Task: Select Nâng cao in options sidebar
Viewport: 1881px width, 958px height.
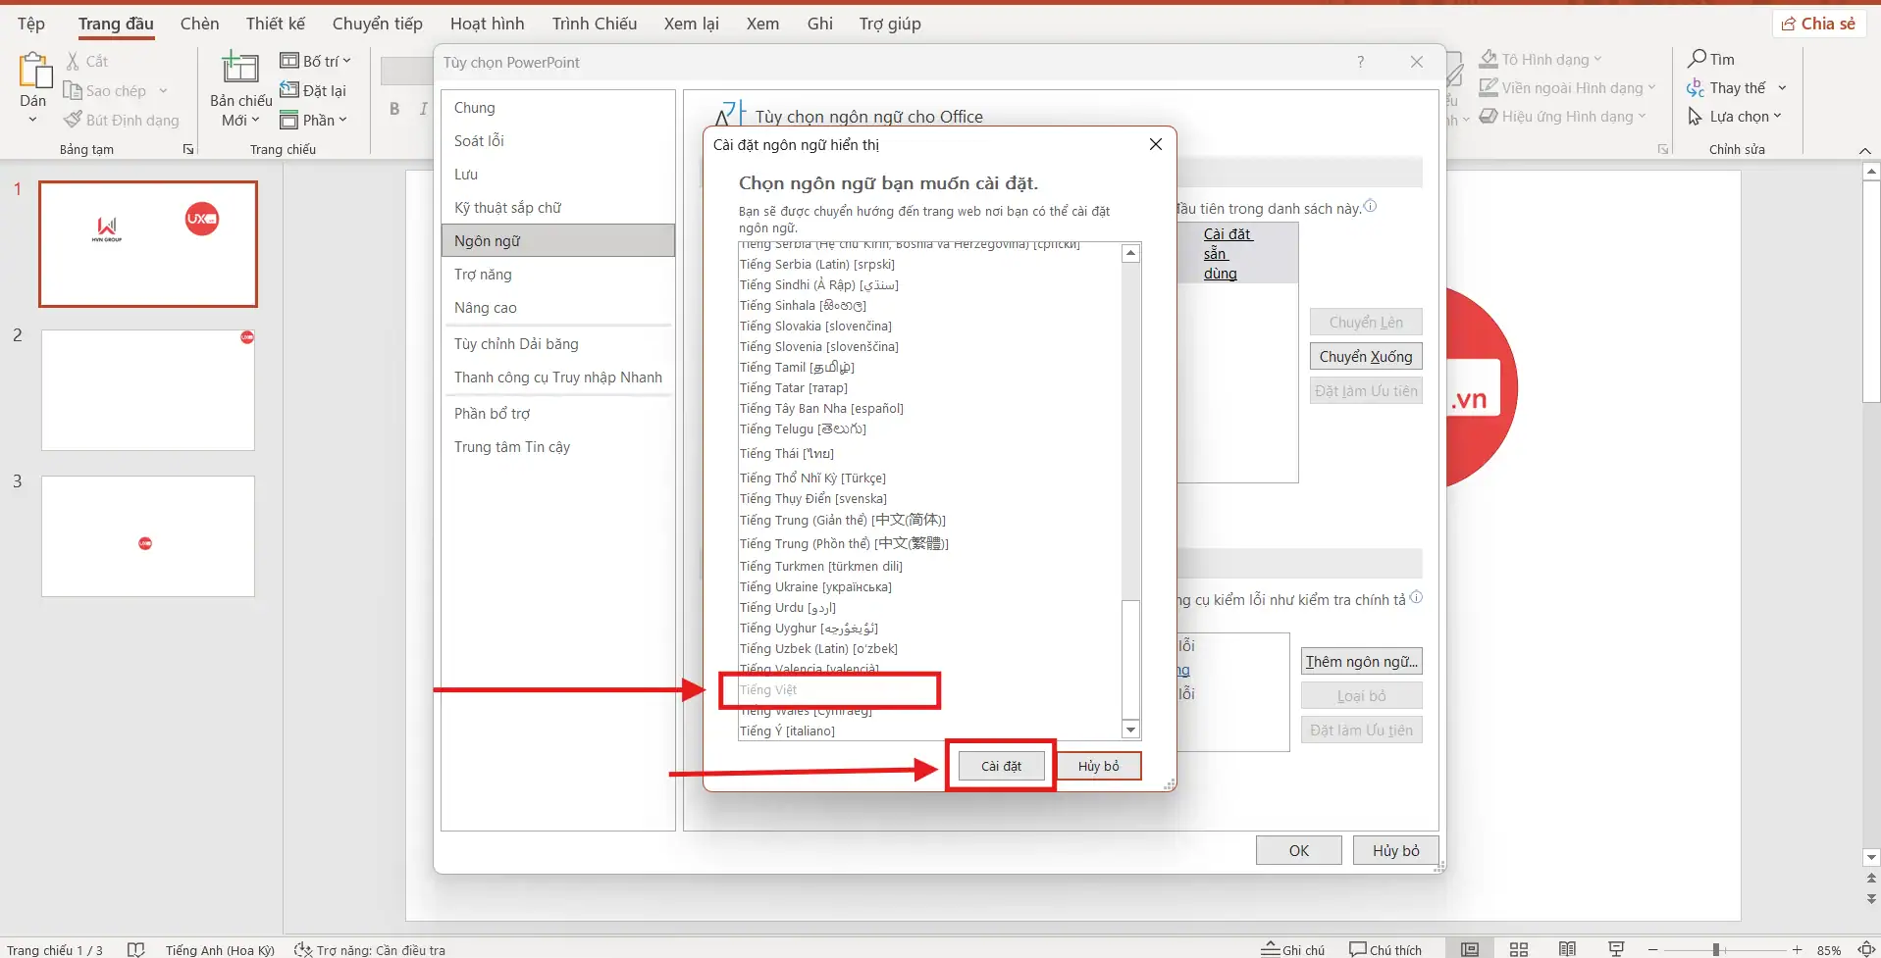Action: pyautogui.click(x=485, y=308)
